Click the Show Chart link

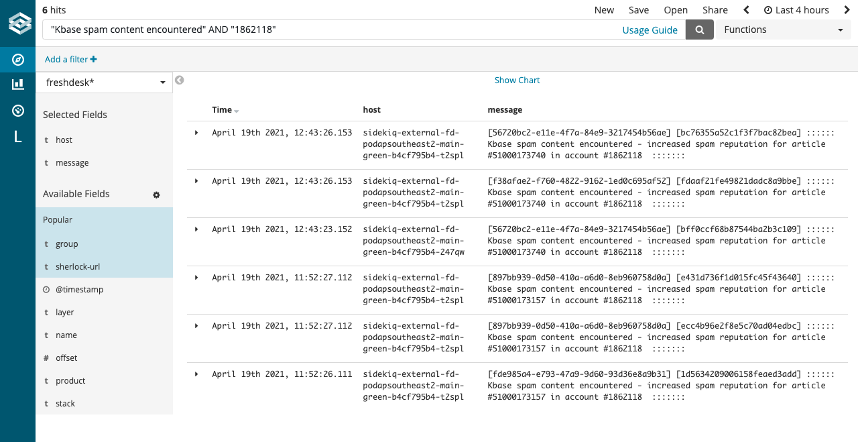[517, 80]
